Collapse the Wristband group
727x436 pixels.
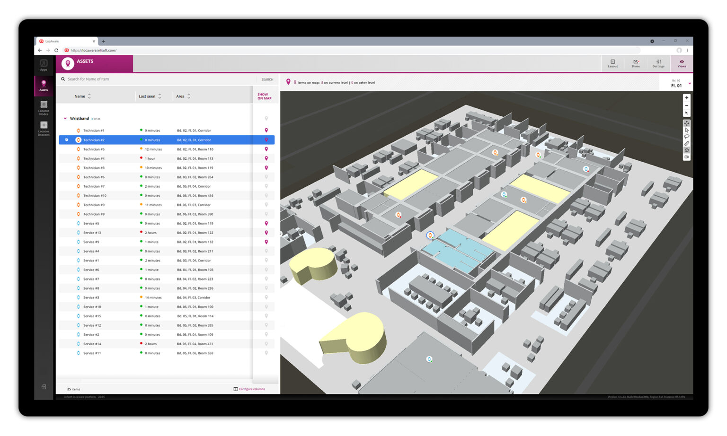point(66,118)
